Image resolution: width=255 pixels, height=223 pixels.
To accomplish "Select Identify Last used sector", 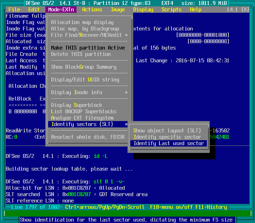I will click(169, 143).
